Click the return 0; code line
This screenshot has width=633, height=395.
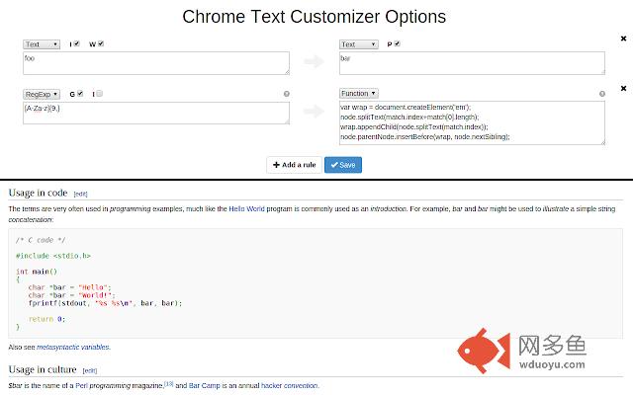click(46, 319)
